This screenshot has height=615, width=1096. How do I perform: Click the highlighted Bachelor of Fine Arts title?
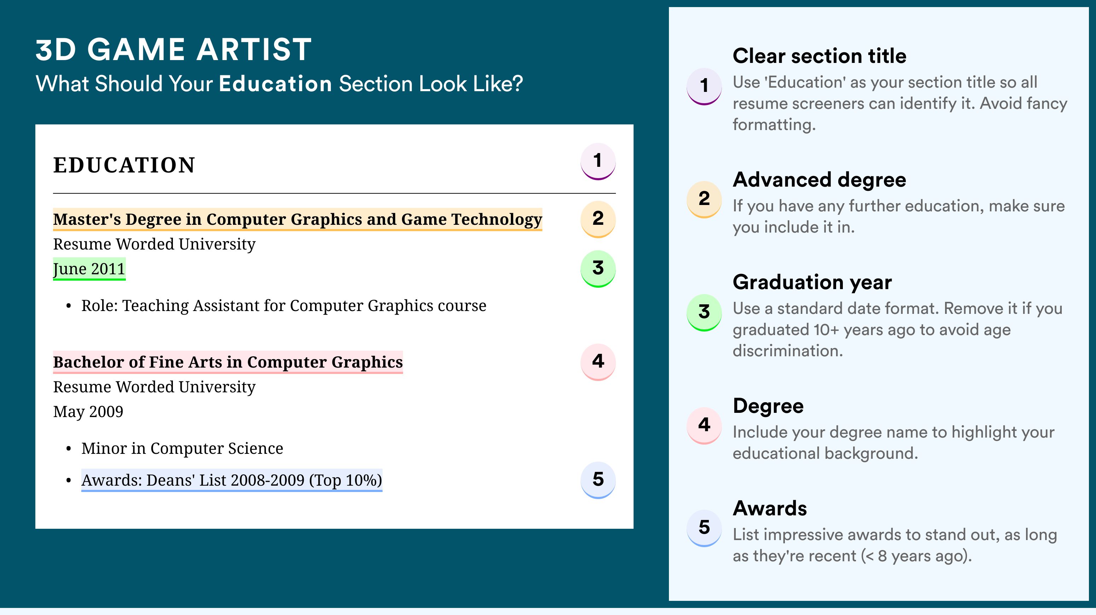[x=228, y=362]
